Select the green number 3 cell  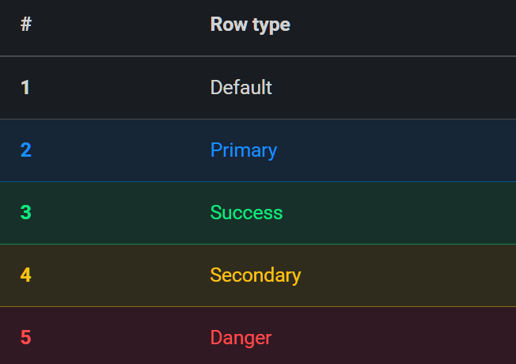tap(25, 213)
